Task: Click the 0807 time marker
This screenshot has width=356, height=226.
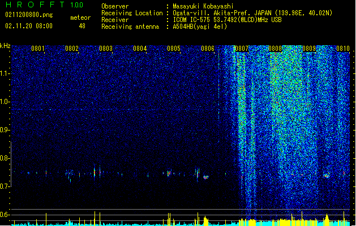Action: tap(242, 49)
